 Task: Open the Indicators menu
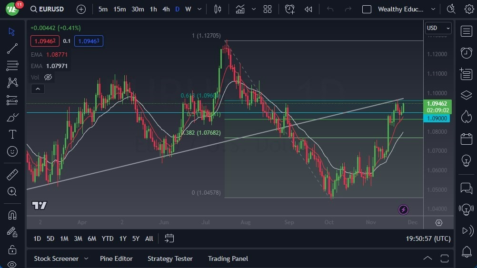pyautogui.click(x=240, y=9)
